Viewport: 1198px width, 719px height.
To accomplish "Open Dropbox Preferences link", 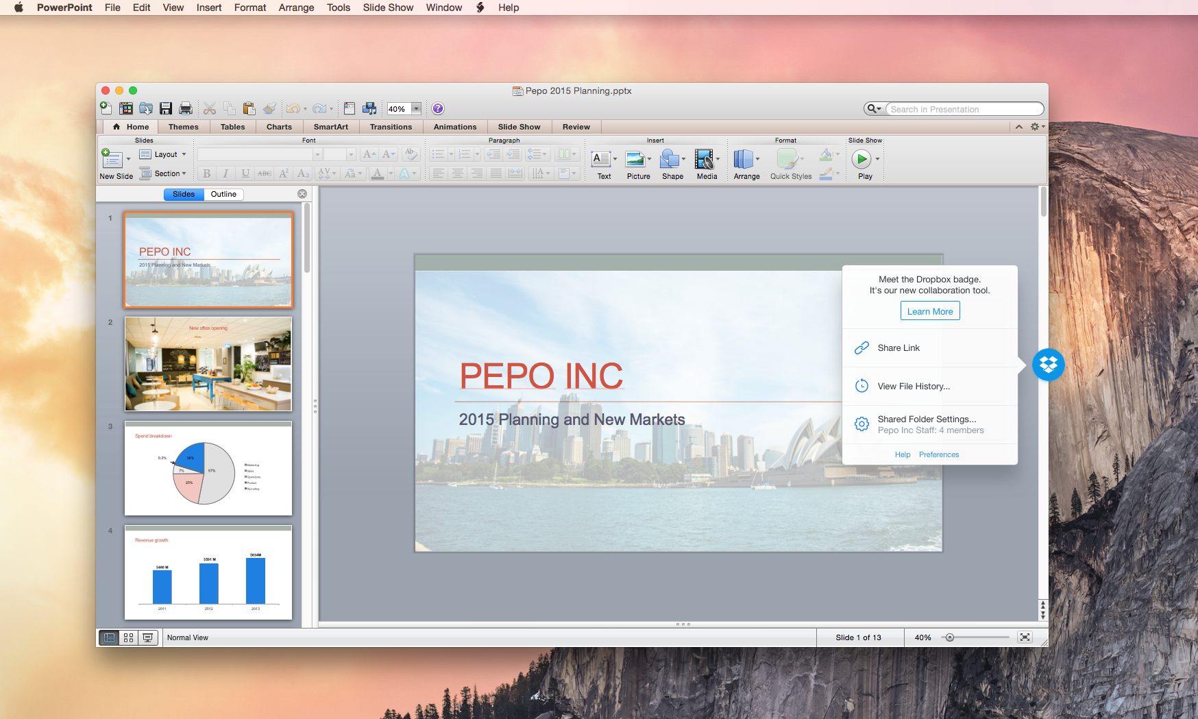I will coord(938,454).
